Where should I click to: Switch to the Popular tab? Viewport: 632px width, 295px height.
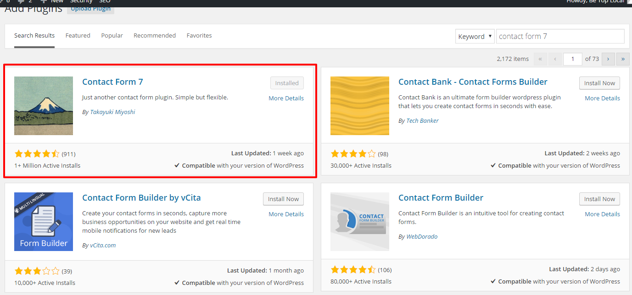(x=112, y=36)
